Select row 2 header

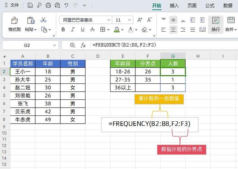4,71
